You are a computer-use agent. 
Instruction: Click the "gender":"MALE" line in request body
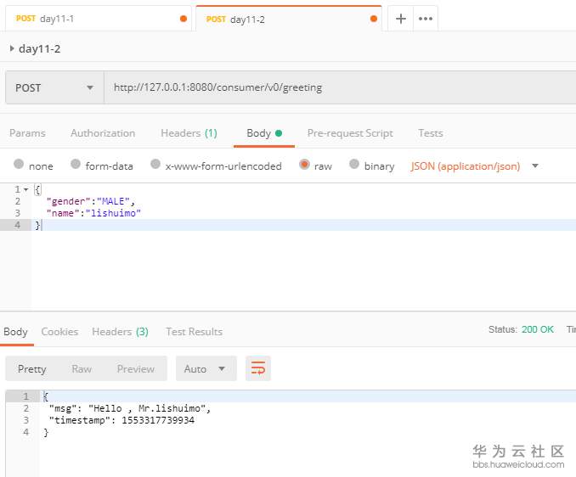[91, 201]
